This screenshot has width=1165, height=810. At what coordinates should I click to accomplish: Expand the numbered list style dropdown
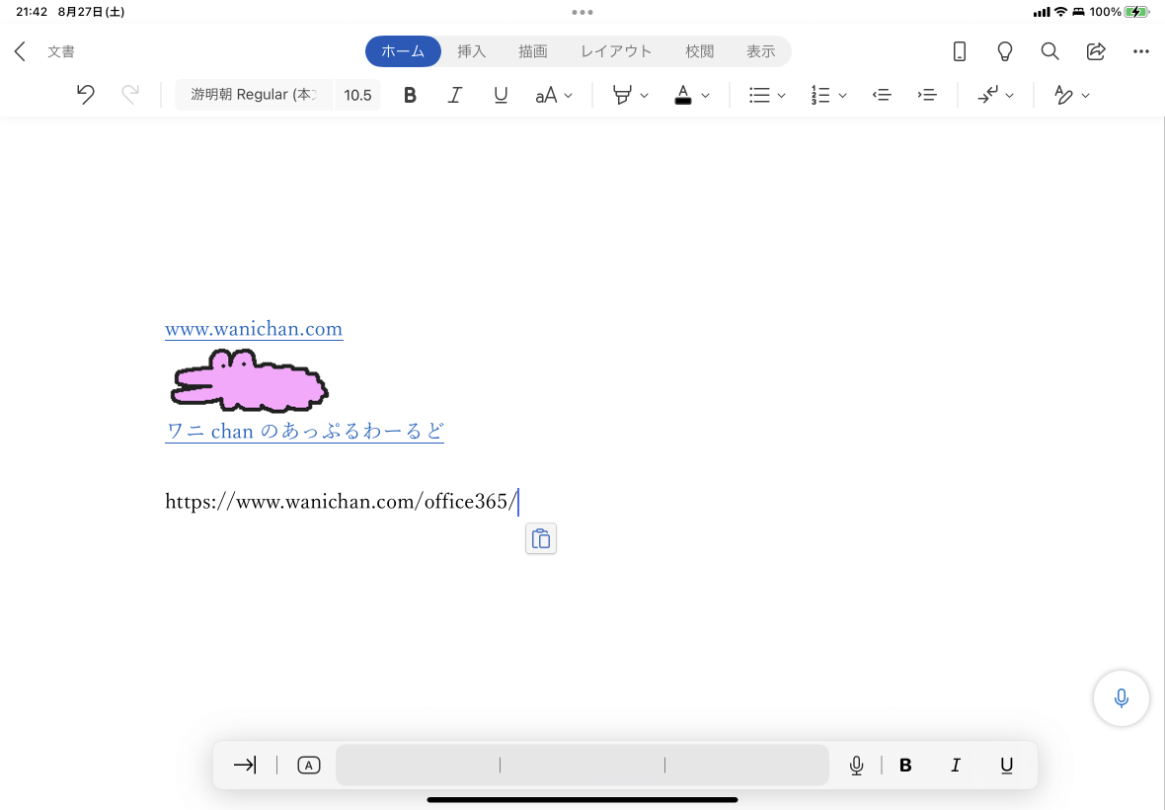click(842, 95)
